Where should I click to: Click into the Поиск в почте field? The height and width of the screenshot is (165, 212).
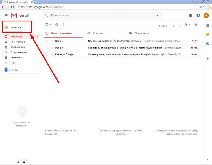tap(103, 16)
